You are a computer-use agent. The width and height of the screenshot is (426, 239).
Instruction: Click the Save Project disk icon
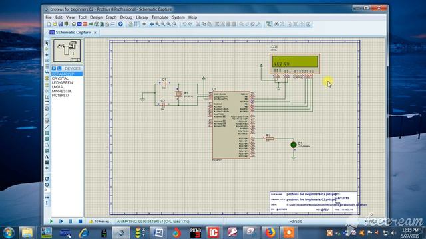(x=61, y=24)
